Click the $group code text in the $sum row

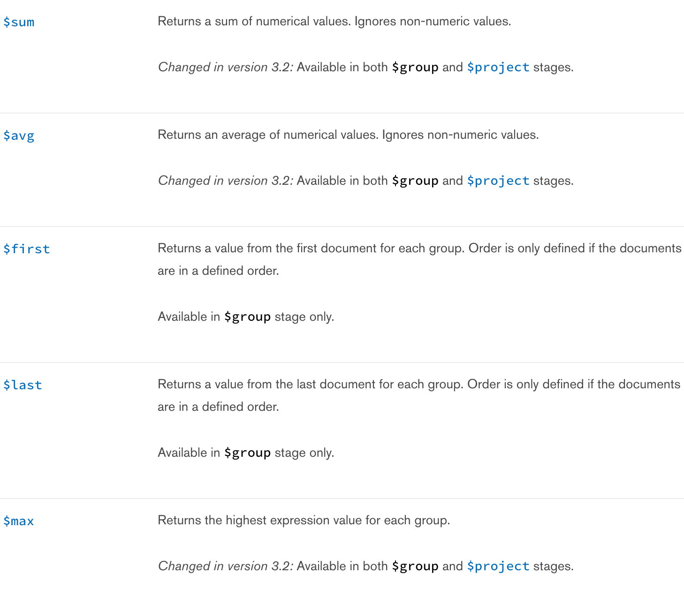pyautogui.click(x=415, y=68)
